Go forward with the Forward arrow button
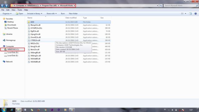The width and height of the screenshot is (199, 112). [6, 6]
